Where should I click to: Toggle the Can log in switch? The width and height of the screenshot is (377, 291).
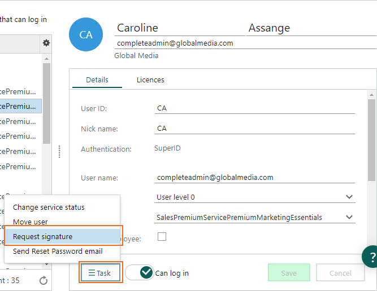pyautogui.click(x=140, y=272)
